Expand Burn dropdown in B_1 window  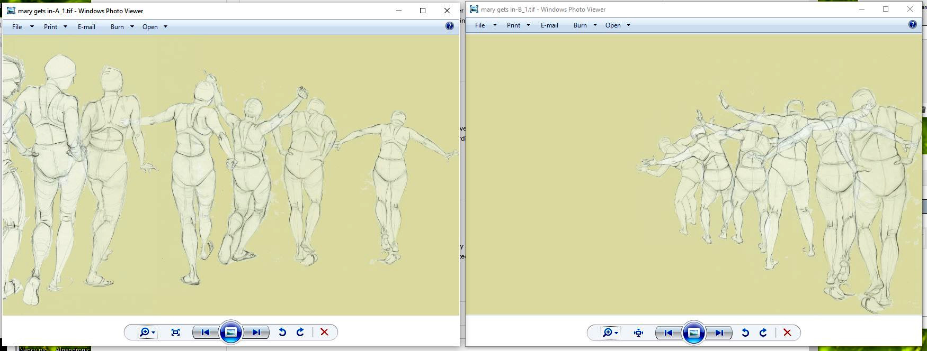tap(585, 25)
